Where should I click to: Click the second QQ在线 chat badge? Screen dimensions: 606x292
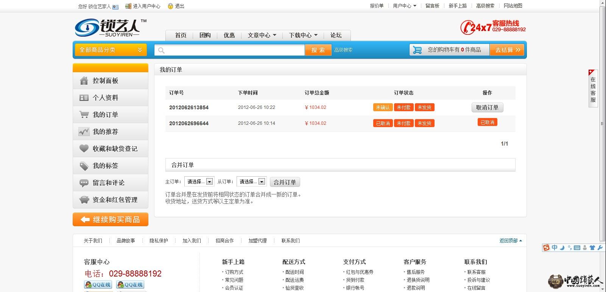click(130, 284)
